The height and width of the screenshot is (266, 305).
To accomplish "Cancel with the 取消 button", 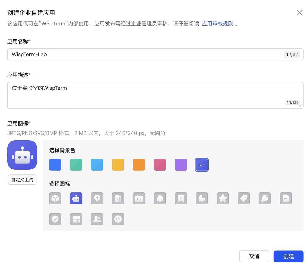I will [254, 256].
